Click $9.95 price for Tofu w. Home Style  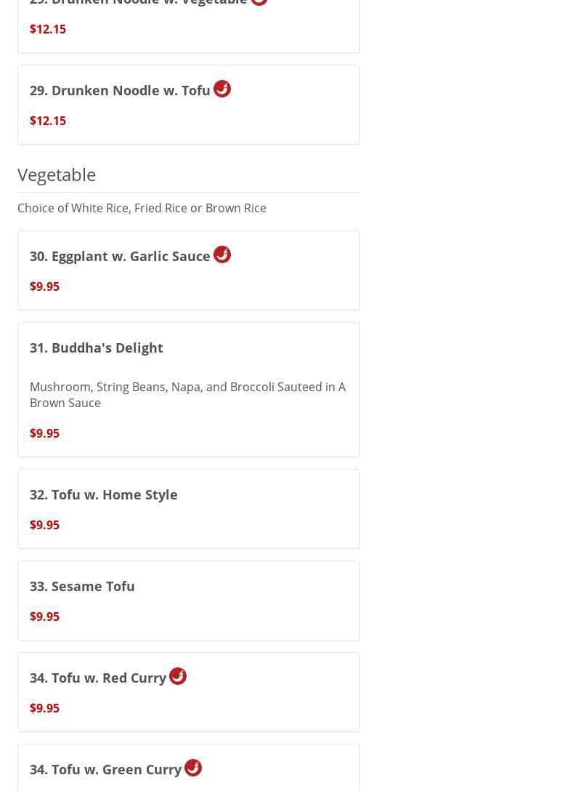point(44,525)
